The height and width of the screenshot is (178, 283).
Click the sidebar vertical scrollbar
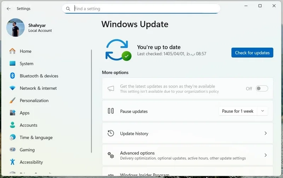pos(92,101)
